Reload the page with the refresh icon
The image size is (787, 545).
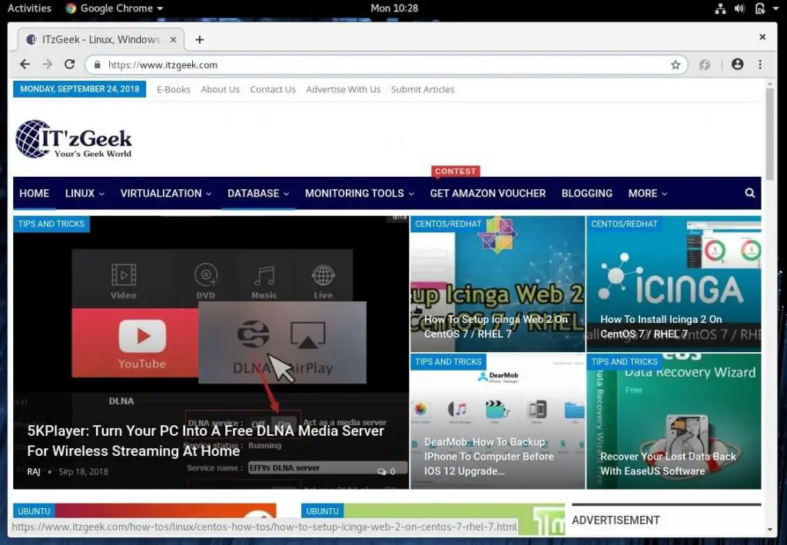[70, 65]
